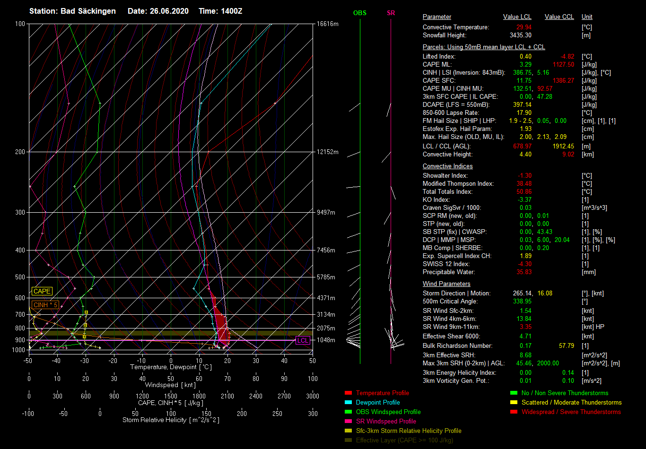Click the orange CINH * 5 label box

coord(45,305)
